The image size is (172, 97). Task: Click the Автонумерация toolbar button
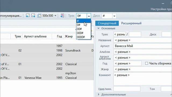point(11,16)
